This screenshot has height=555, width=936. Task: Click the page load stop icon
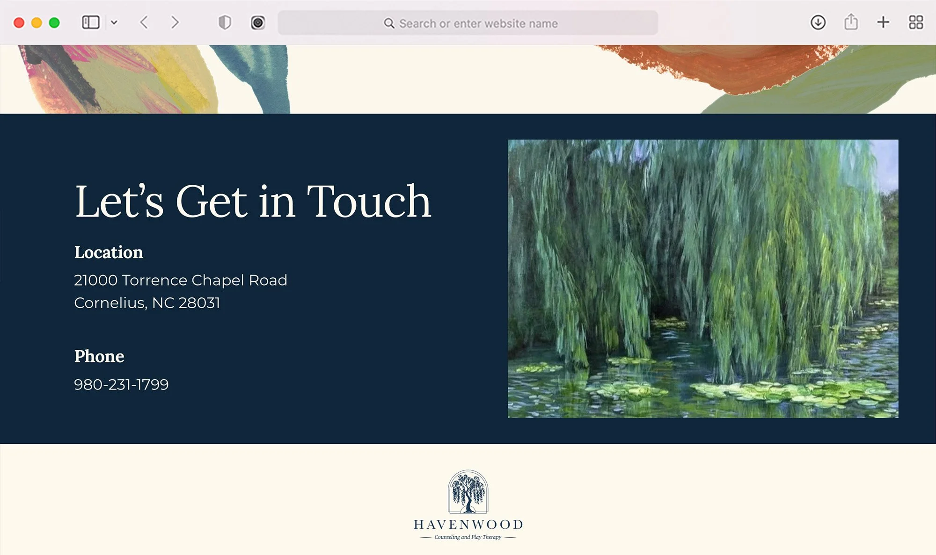point(257,22)
